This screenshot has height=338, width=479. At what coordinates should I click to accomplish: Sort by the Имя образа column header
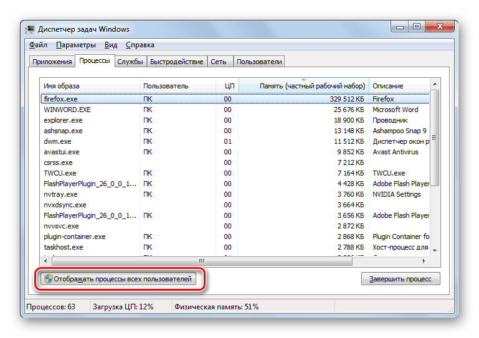point(90,86)
